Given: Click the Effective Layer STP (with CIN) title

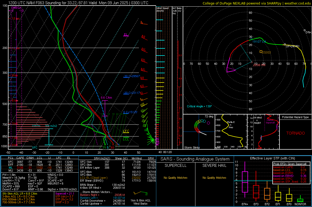Looking at the screenshot, I should [272, 158].
